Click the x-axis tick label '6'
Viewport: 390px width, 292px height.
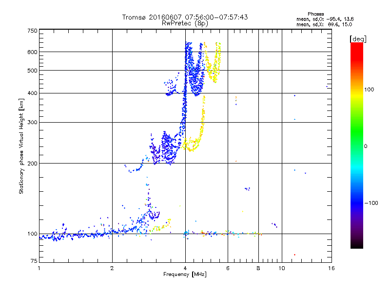pyautogui.click(x=228, y=268)
